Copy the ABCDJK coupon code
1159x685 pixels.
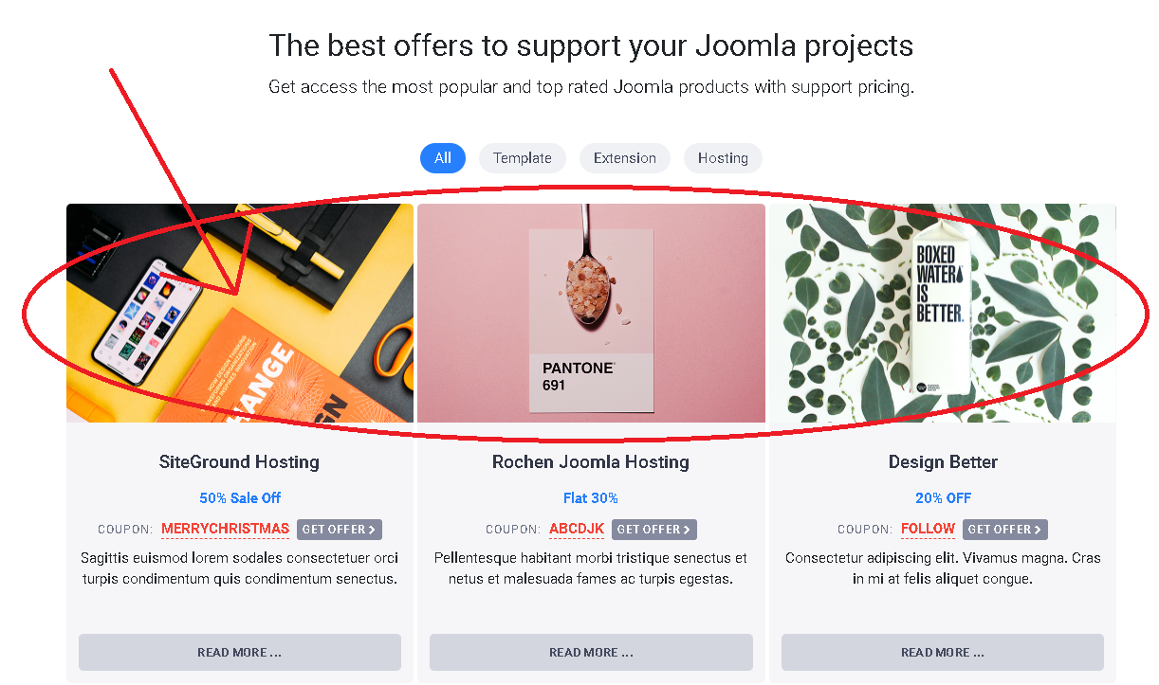[577, 529]
